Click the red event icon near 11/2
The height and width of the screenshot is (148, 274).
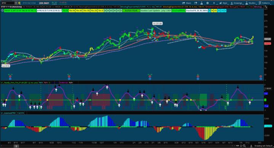[69, 76]
